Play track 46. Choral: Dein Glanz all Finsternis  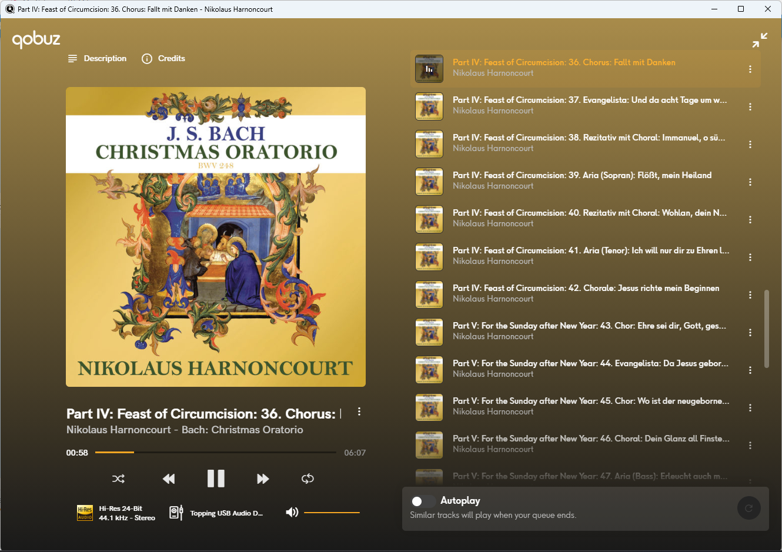coord(591,439)
